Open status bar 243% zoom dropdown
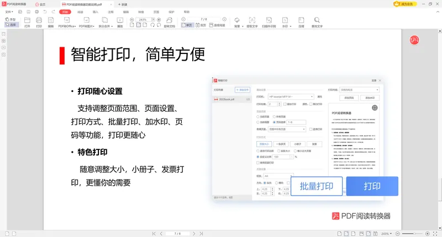442x237 pixels. (386, 234)
